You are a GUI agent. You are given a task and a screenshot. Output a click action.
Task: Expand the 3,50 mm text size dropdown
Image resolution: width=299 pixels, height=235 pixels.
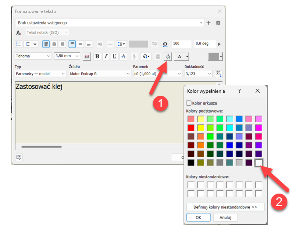click(x=67, y=56)
